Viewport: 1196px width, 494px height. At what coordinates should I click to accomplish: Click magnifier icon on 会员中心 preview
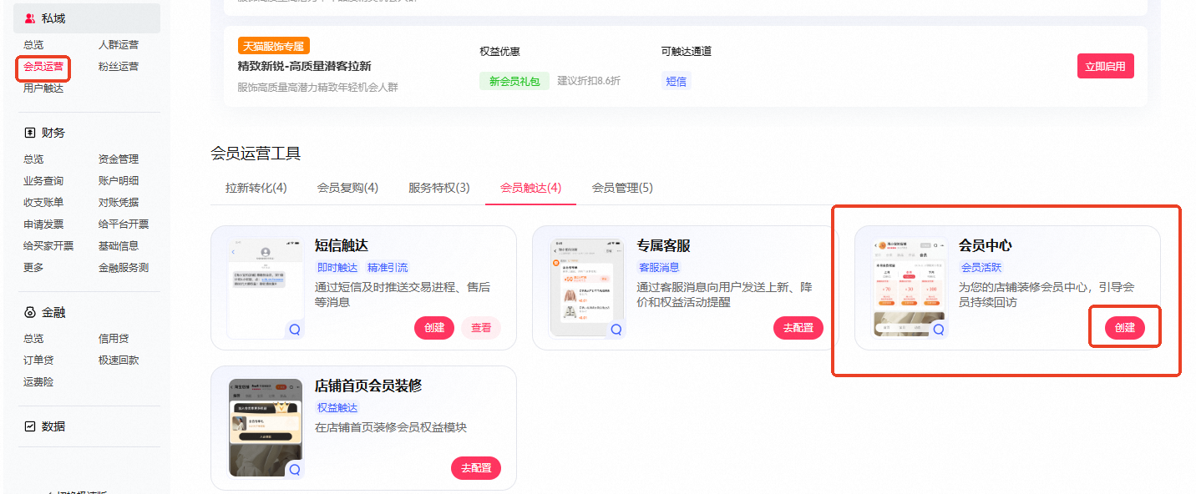tap(939, 330)
